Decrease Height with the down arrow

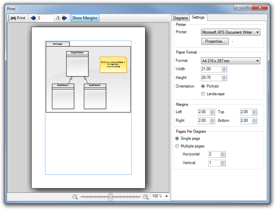(224, 79)
